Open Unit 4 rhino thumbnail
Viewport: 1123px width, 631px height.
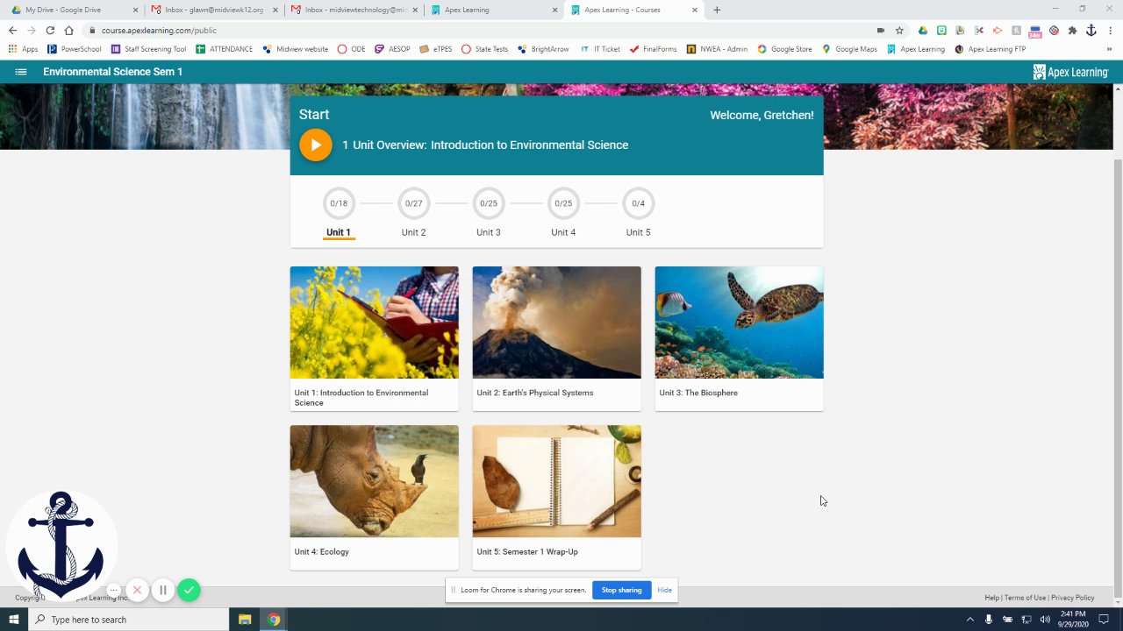click(375, 481)
